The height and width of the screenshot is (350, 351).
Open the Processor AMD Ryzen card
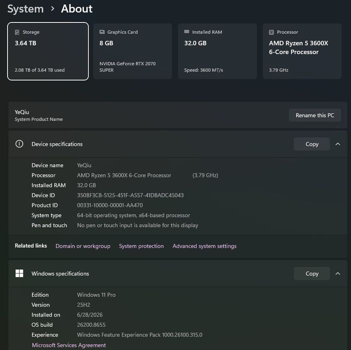point(302,51)
